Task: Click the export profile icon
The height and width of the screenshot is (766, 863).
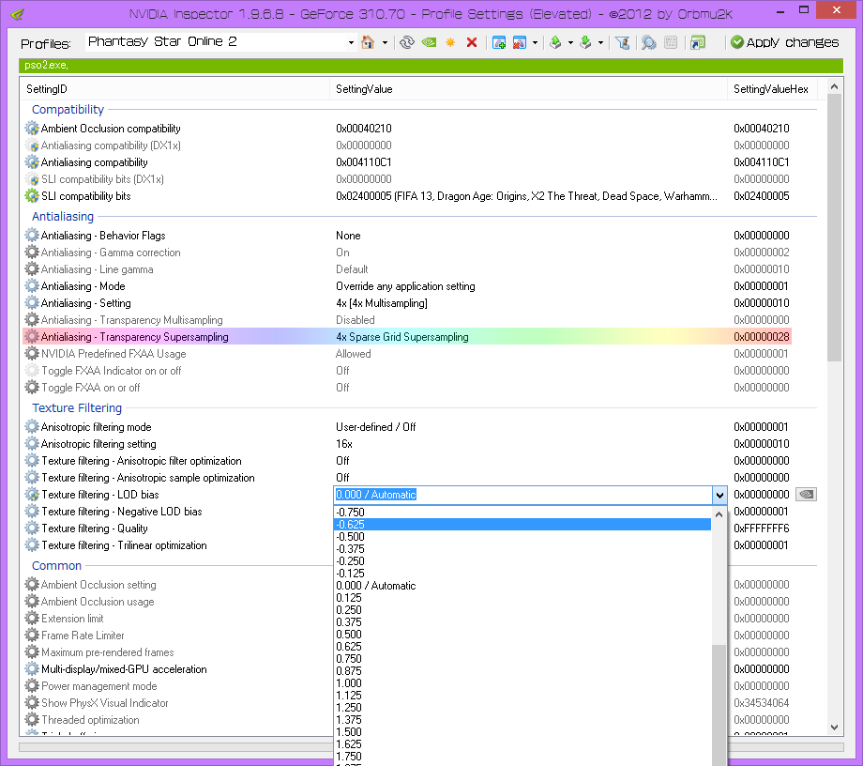Action: 555,42
